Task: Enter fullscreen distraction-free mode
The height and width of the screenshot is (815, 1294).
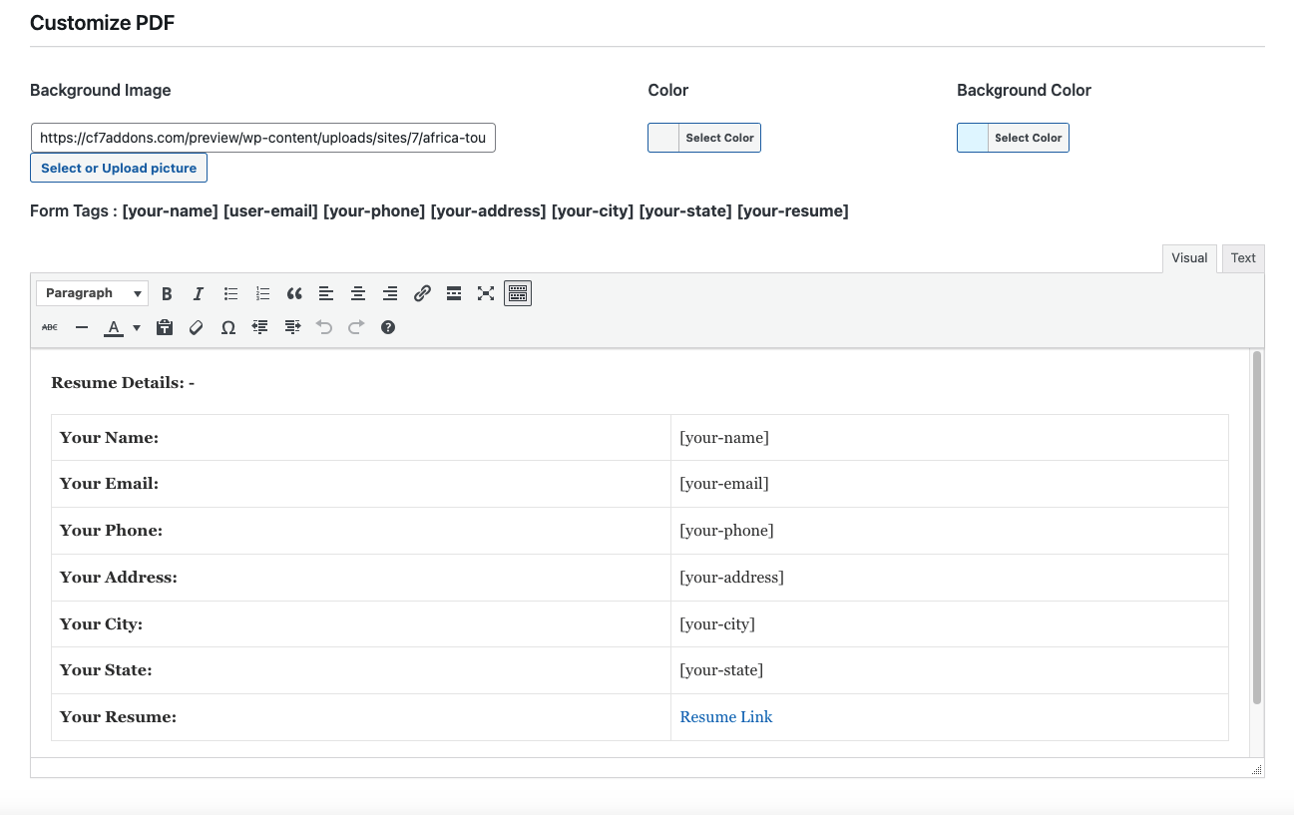Action: pos(486,293)
